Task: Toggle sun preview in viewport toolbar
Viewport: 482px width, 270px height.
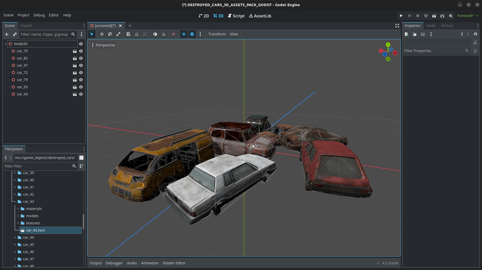Action: (184, 34)
